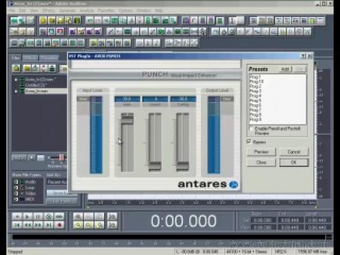340x255 pixels.
Task: Jump to beginning with Go to Start button
Action: pyautogui.click(x=17, y=225)
